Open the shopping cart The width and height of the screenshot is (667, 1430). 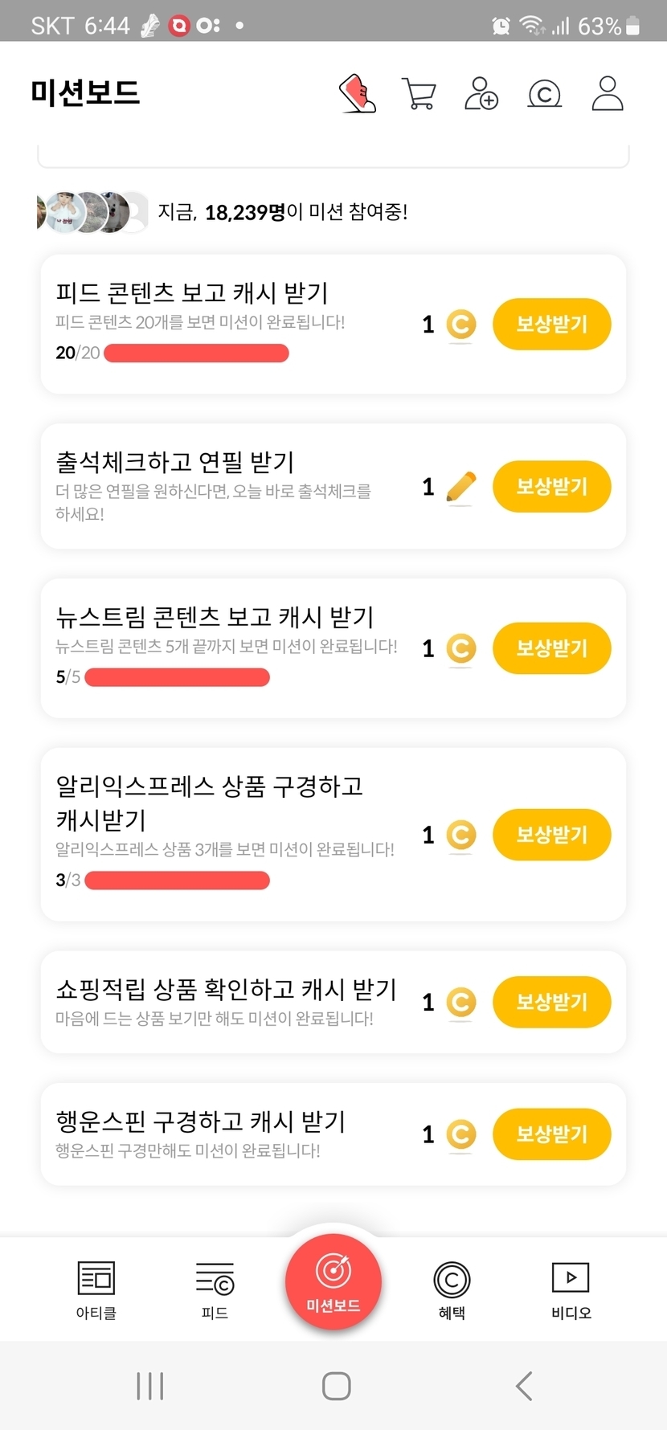[418, 94]
